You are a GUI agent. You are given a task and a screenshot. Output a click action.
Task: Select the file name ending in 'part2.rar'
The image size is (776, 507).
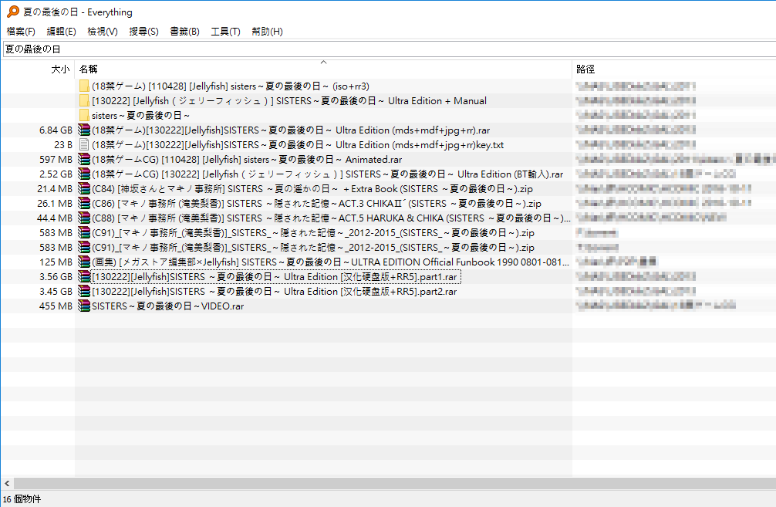click(275, 291)
